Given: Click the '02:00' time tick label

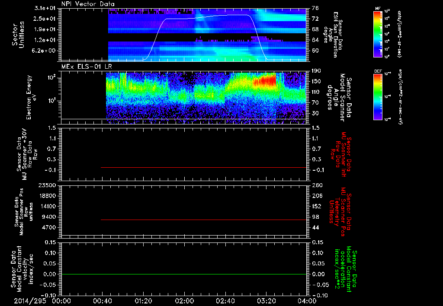Looking at the screenshot, I should click(184, 301).
